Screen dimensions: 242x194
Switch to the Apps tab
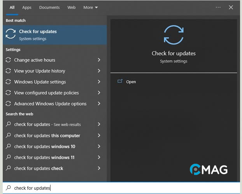(x=27, y=7)
